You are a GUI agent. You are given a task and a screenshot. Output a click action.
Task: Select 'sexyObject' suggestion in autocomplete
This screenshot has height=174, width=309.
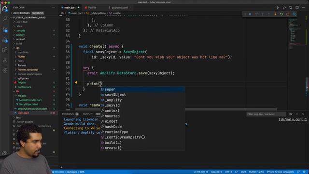[143, 95]
